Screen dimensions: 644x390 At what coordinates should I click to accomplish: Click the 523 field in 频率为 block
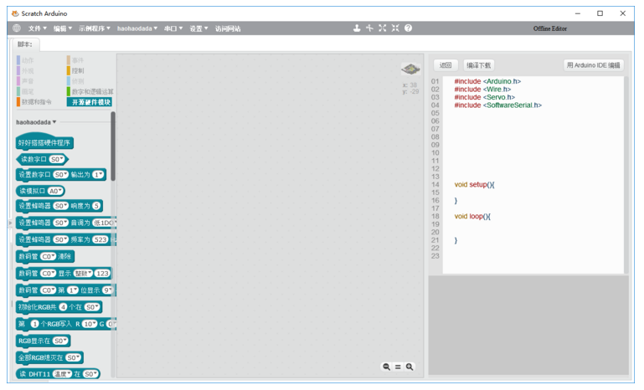100,239
